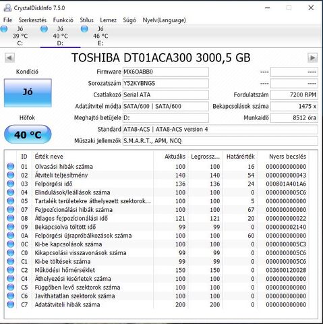Open the Lemez menu
Viewport: 323px width, 324px height.
tap(109, 20)
